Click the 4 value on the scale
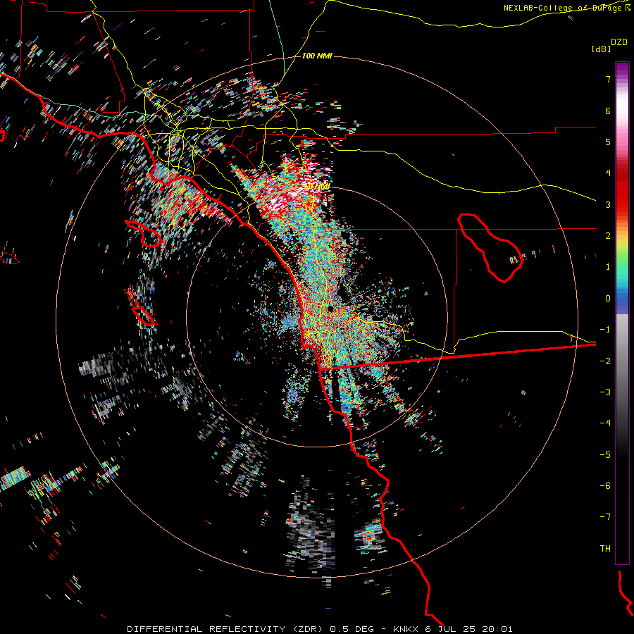 pyautogui.click(x=608, y=173)
